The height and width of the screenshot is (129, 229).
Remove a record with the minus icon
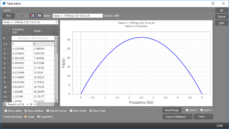point(35,104)
